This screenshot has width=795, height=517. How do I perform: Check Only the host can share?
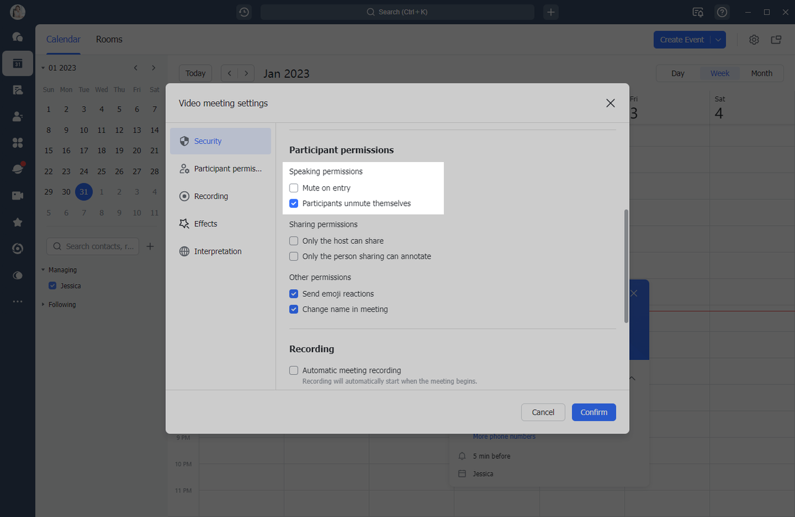pyautogui.click(x=294, y=241)
